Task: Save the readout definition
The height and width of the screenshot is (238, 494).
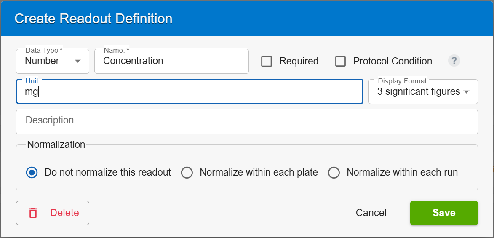Action: point(444,213)
